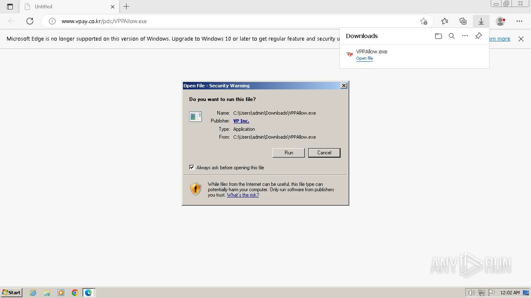
Task: Launch Internet Explorer from taskbar
Action: coord(33,293)
